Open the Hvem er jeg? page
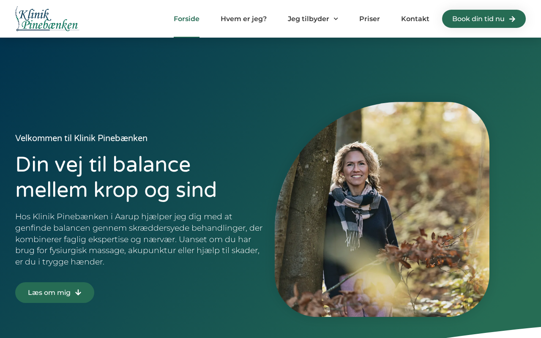This screenshot has height=338, width=541. pyautogui.click(x=243, y=19)
